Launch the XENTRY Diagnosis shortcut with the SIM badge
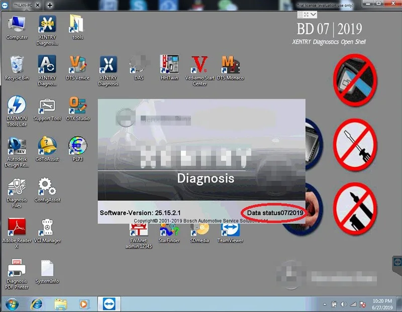402x312 pixels. [47, 30]
